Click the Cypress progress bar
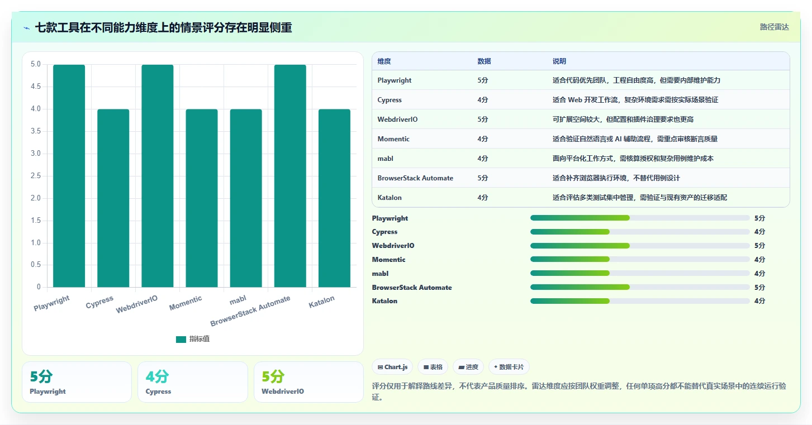 (640, 232)
